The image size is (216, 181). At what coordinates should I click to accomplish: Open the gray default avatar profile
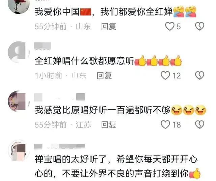[19, 52]
